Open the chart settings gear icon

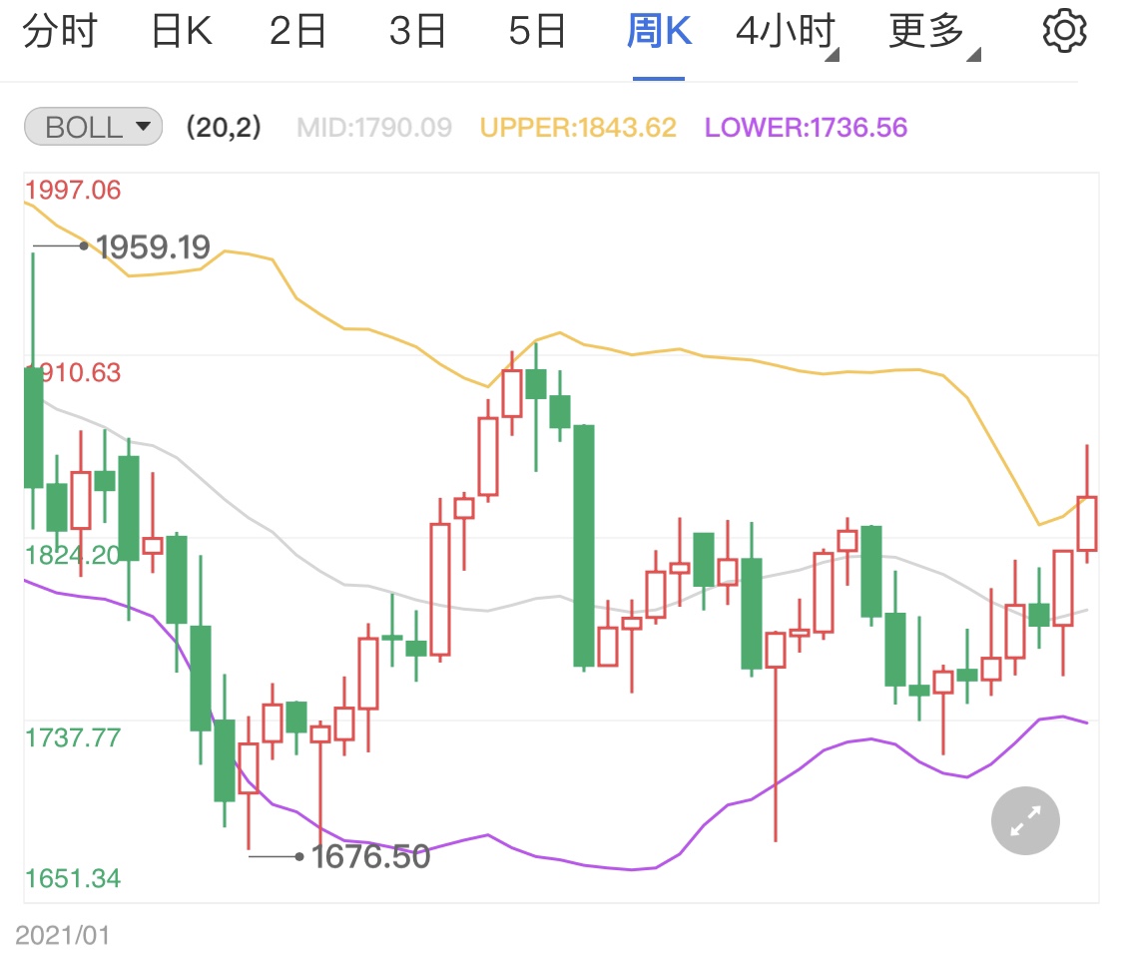(x=1064, y=31)
